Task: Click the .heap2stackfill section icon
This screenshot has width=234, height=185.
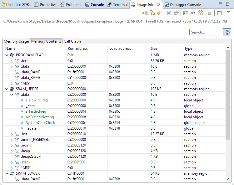Action: 17,157
